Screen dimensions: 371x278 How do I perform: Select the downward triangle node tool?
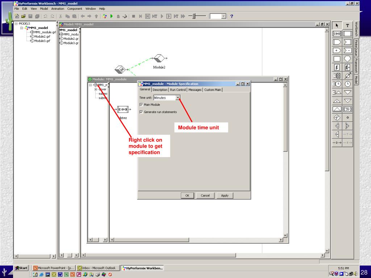[x=347, y=92]
